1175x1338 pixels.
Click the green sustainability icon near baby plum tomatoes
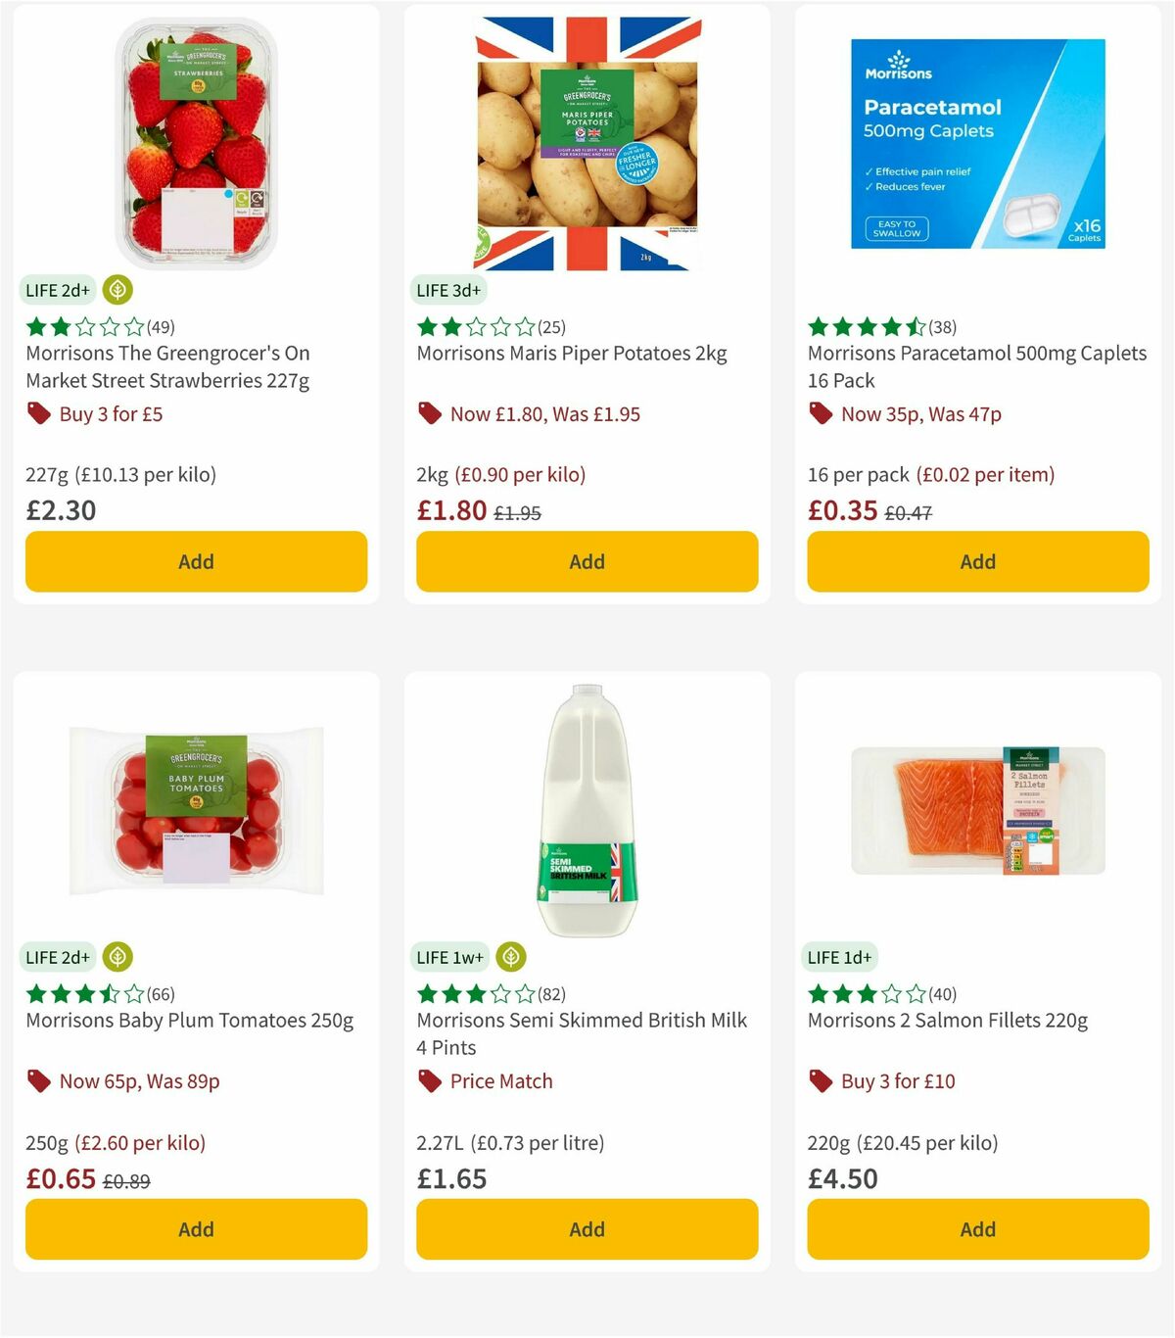tap(117, 956)
